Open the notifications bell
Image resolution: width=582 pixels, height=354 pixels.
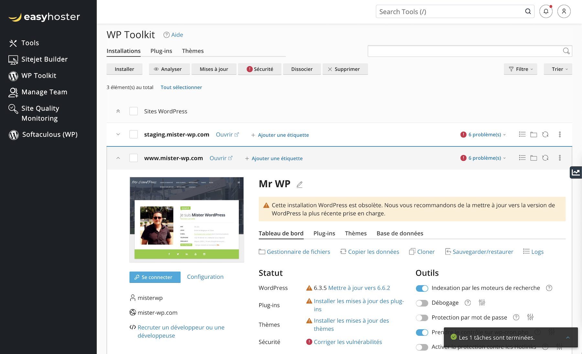click(546, 11)
